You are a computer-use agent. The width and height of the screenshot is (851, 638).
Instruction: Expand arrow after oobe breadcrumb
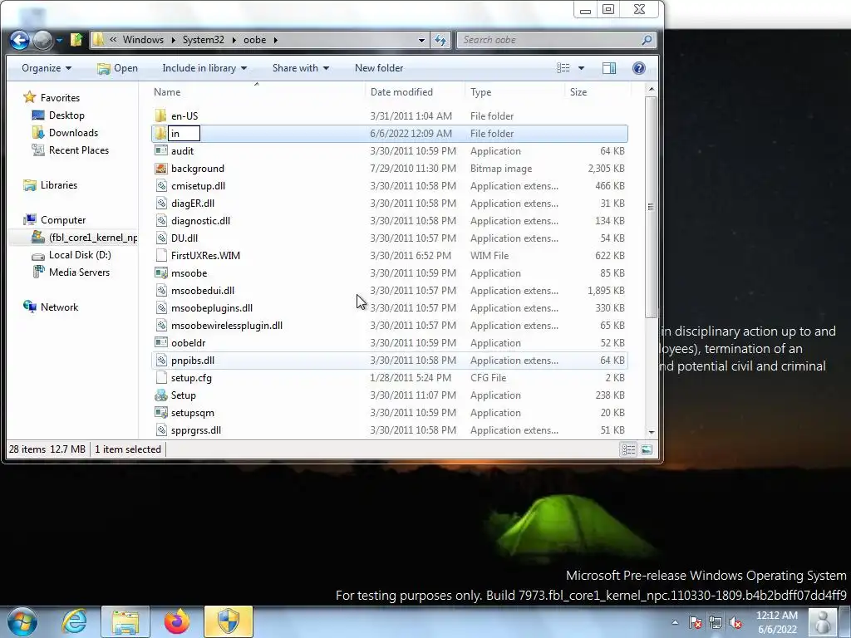click(x=276, y=40)
